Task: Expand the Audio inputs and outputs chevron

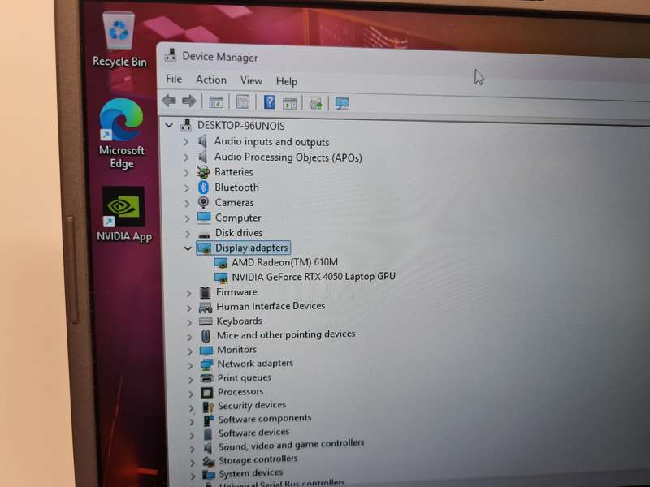Action: (x=186, y=141)
